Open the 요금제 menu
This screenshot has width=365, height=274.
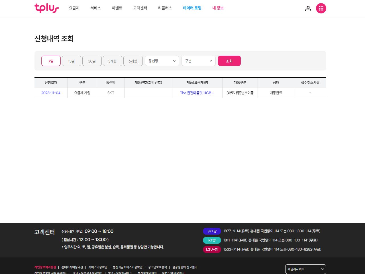tap(74, 8)
